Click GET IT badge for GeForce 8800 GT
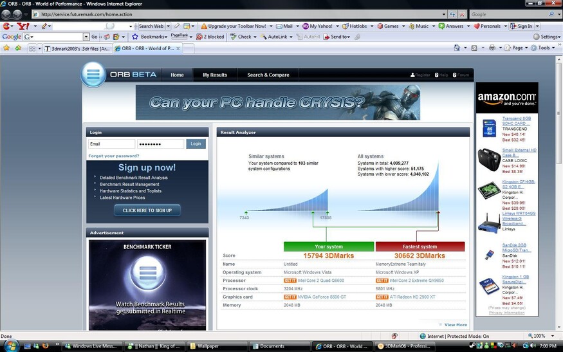The height and width of the screenshot is (352, 563). [x=290, y=297]
